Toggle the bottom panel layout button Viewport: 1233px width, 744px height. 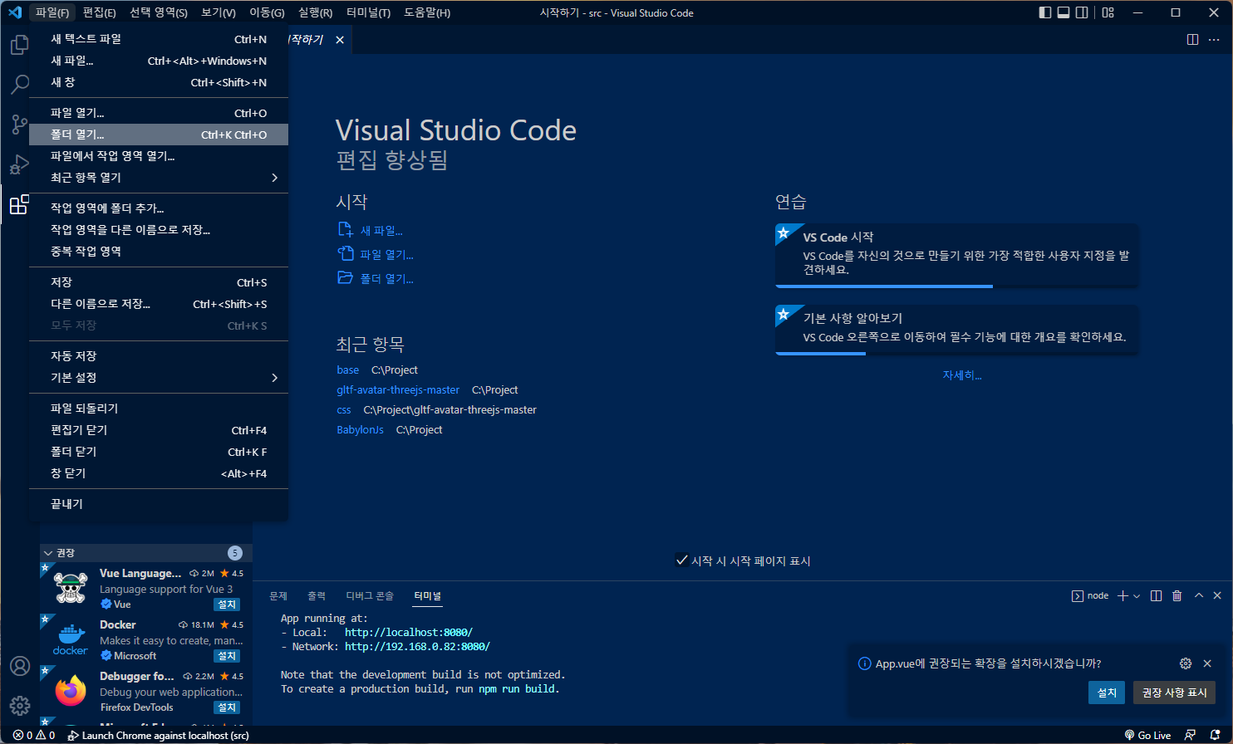point(1064,12)
